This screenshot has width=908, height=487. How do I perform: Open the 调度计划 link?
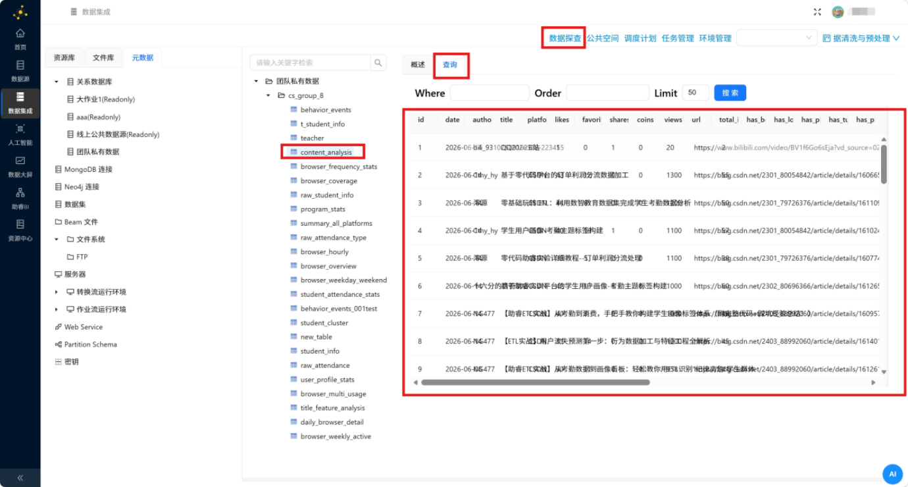pyautogui.click(x=640, y=38)
